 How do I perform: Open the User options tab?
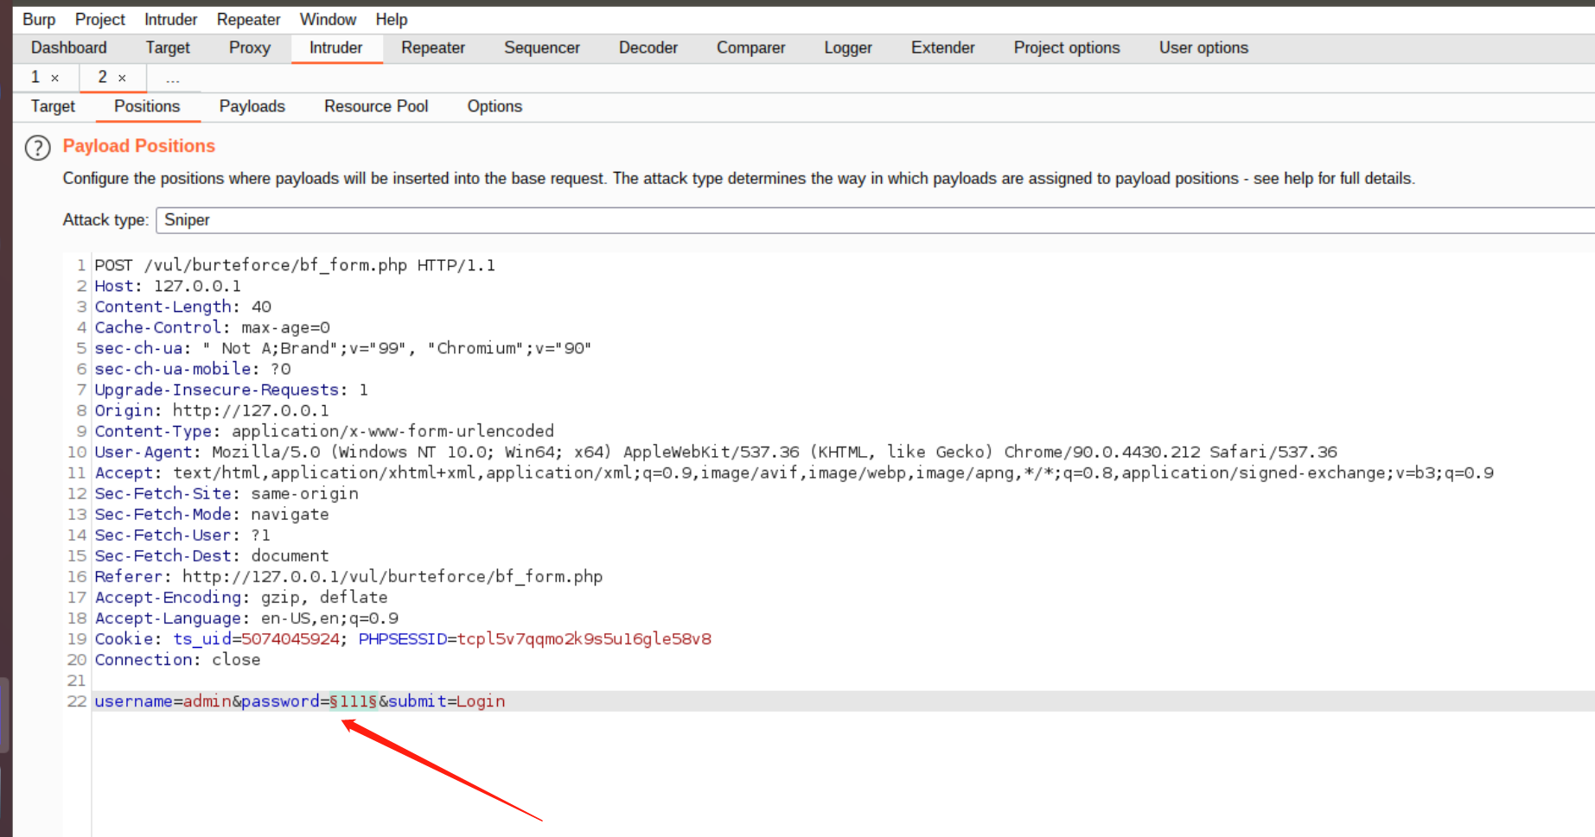pos(1203,48)
